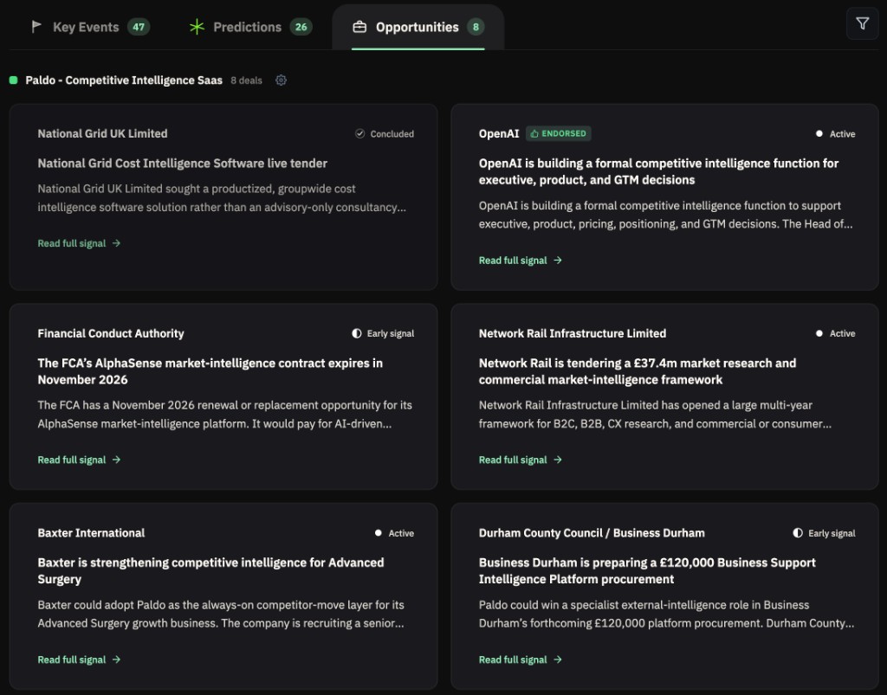Screen dimensions: 887x695
Task: Select the Opportunities tab
Action: pos(418,27)
